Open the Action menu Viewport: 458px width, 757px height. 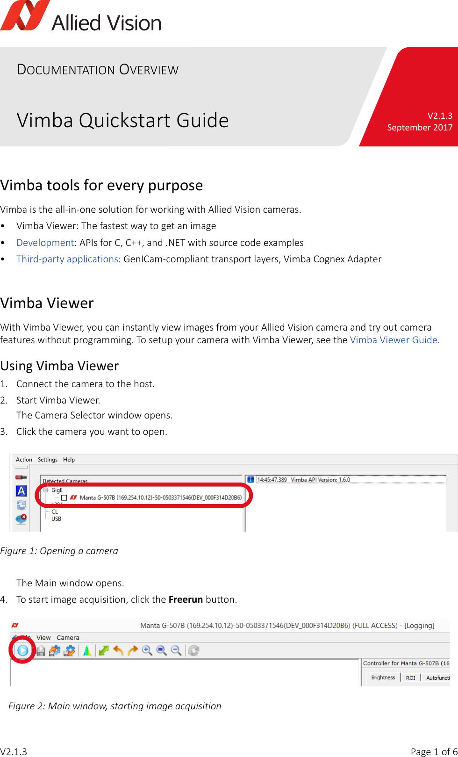point(24,460)
